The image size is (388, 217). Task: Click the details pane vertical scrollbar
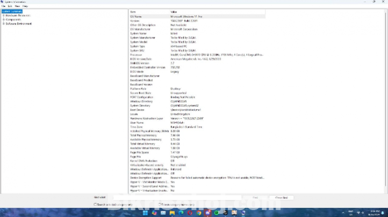click(385, 99)
